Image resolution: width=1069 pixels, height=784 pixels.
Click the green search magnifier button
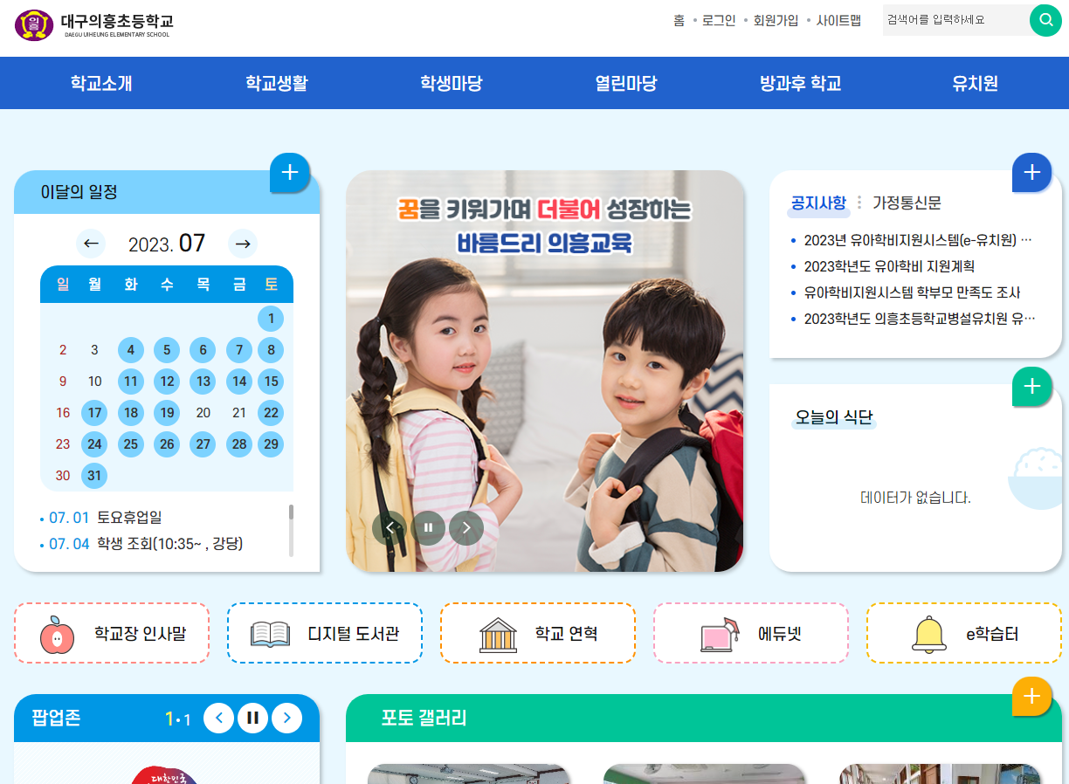[1045, 20]
